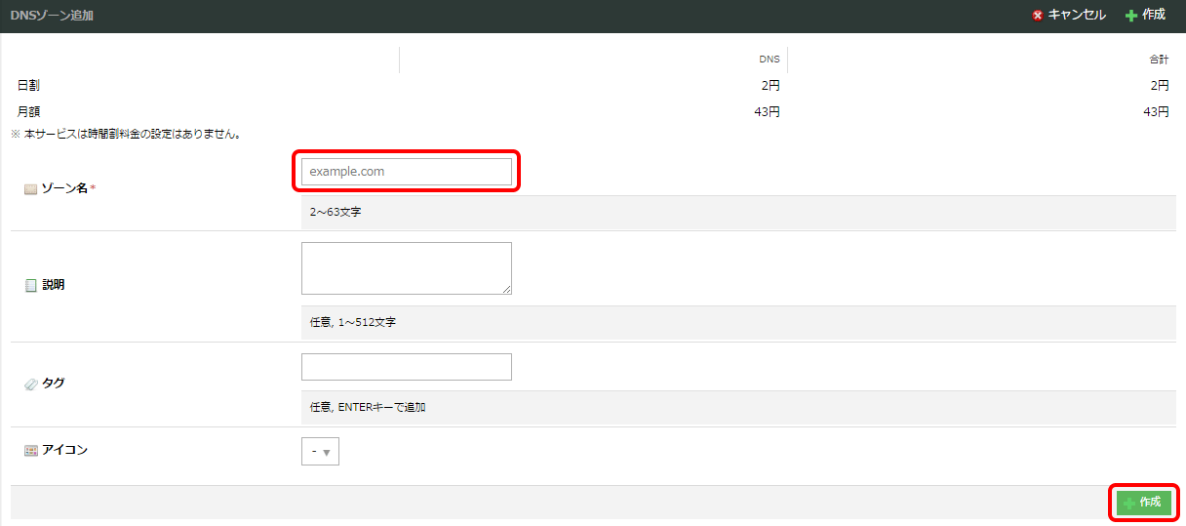Click the dropdown arrow next to the dash
1186x526 pixels.
coord(327,453)
